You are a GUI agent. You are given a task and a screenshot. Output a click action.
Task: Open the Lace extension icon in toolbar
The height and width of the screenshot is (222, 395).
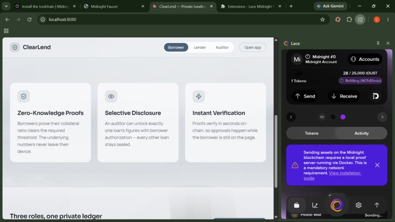point(338,20)
